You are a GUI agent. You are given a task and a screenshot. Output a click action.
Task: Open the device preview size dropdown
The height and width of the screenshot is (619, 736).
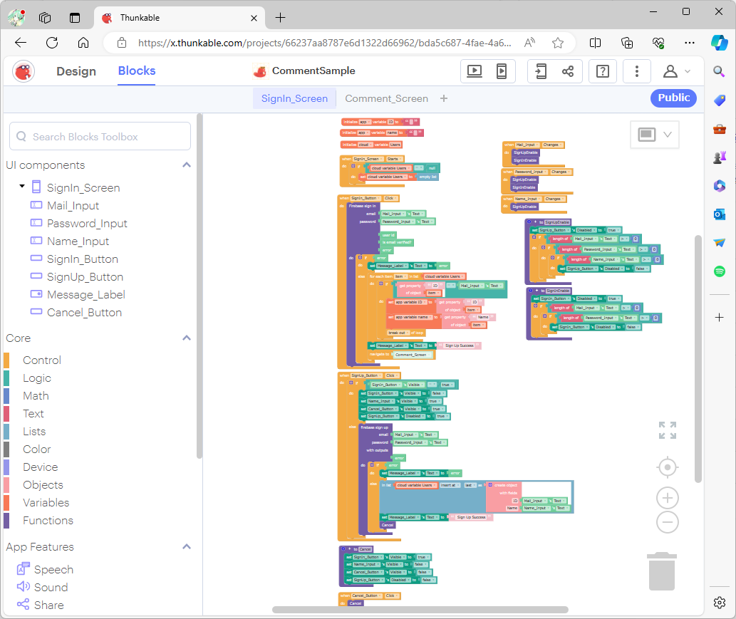655,135
